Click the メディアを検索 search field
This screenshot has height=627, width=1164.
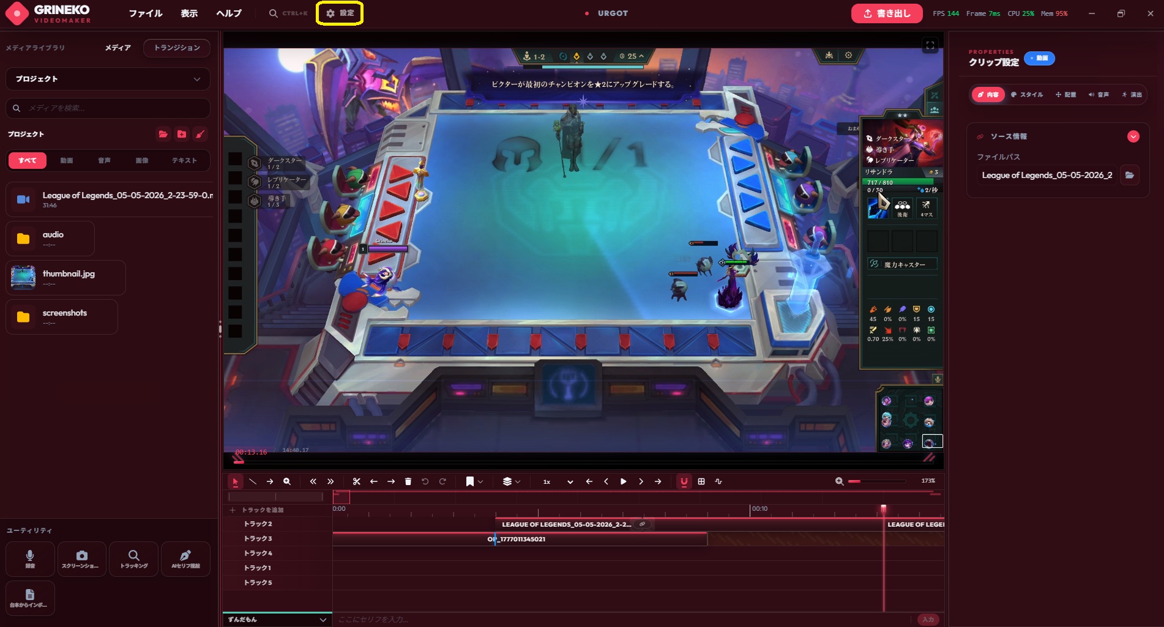(x=108, y=108)
